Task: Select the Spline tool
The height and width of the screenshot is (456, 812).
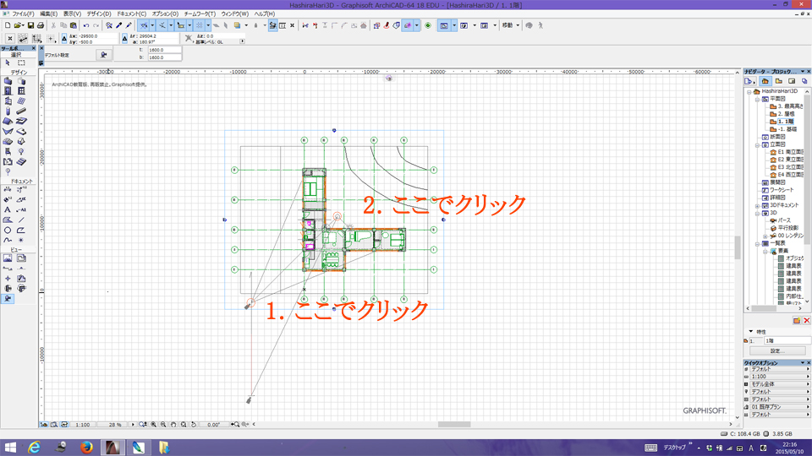Action: click(x=8, y=241)
